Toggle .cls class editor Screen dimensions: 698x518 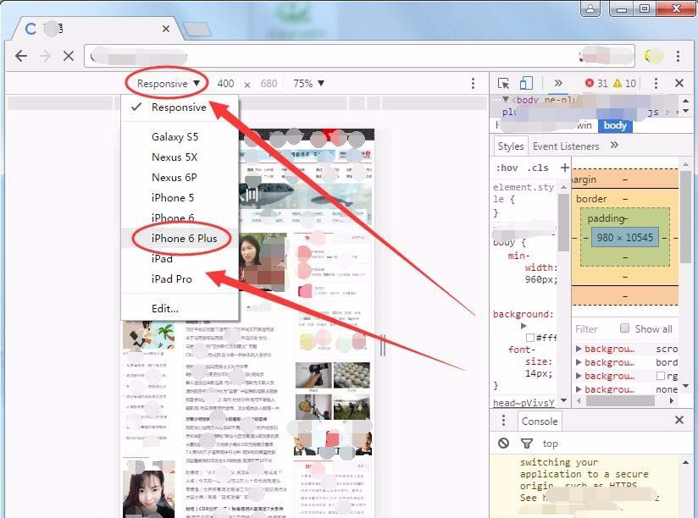pyautogui.click(x=538, y=168)
